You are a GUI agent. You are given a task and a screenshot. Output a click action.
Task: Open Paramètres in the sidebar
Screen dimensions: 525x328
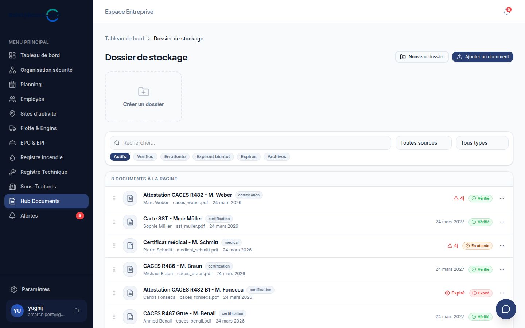[47, 289]
